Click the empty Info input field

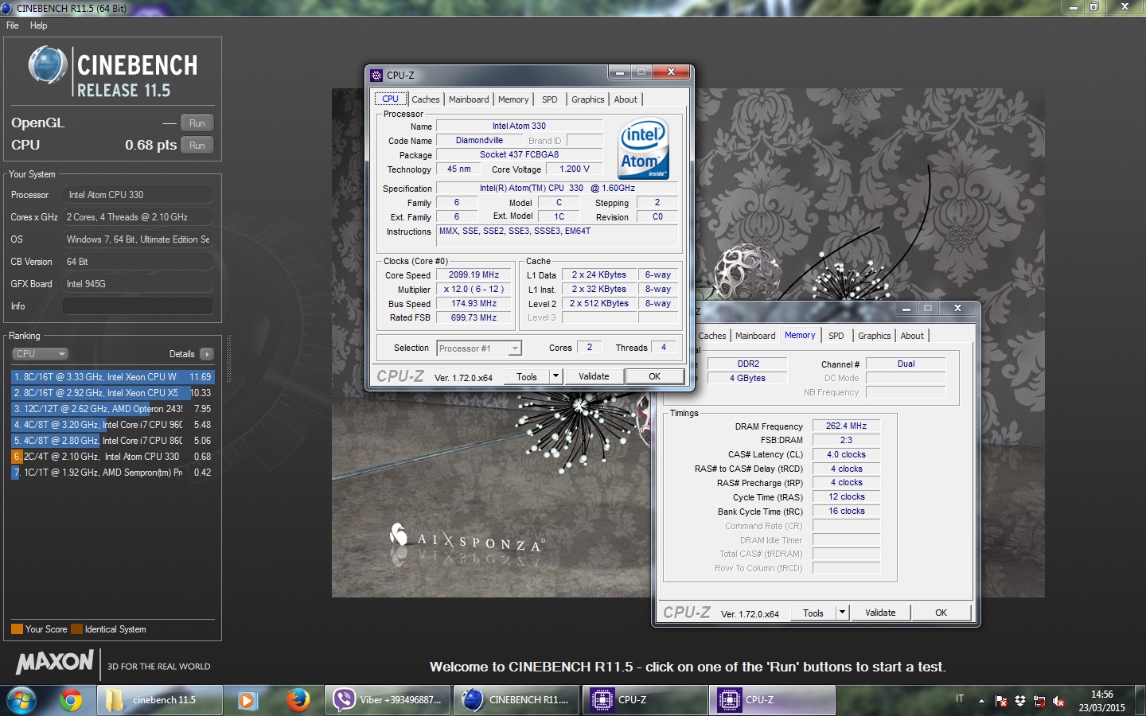click(138, 306)
